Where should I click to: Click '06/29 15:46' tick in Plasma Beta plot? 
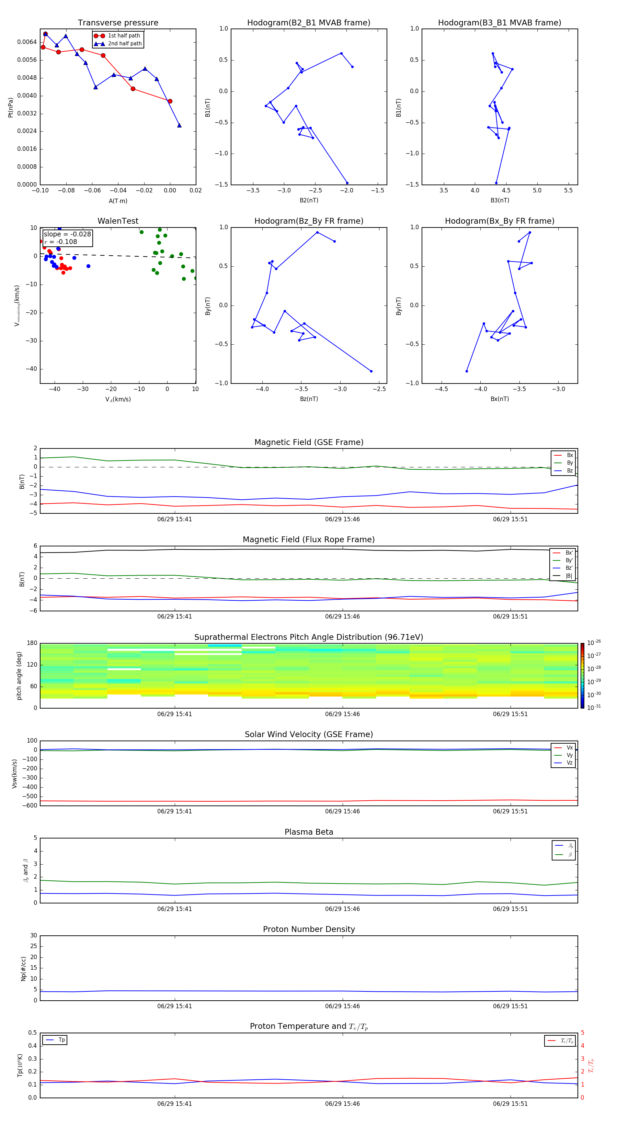[x=342, y=909]
